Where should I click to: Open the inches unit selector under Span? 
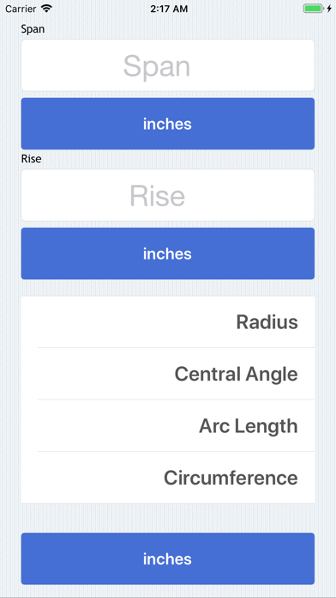(168, 124)
